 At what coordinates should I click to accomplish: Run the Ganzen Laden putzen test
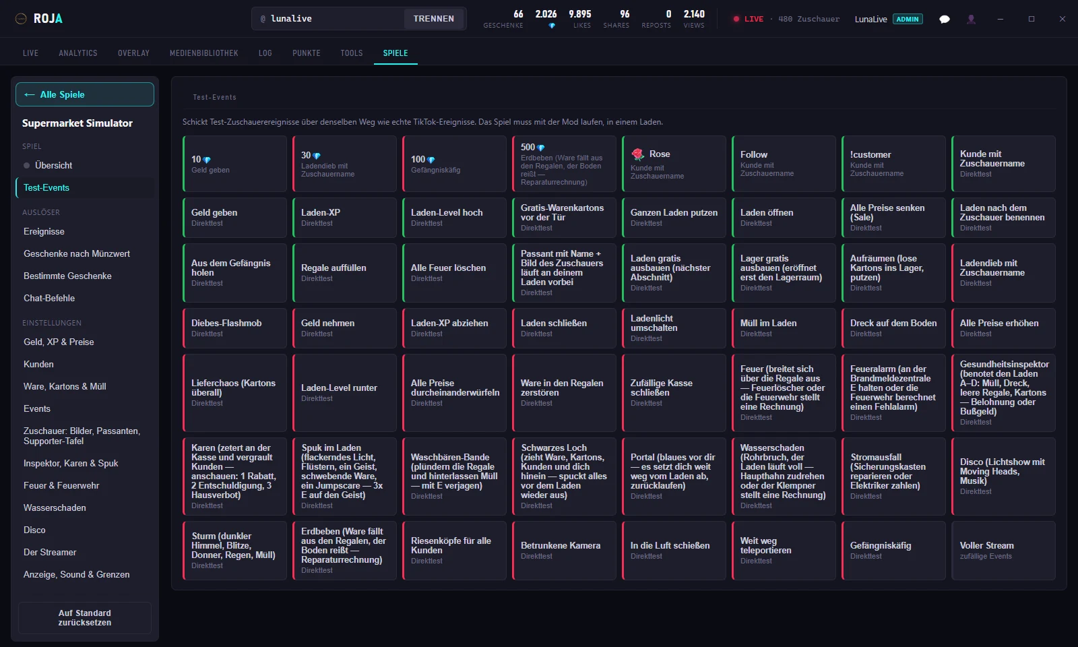(x=674, y=217)
